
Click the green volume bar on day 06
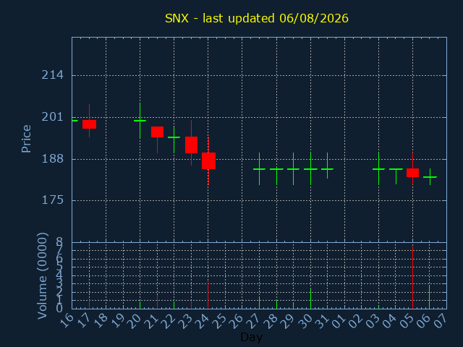pyautogui.click(x=429, y=296)
